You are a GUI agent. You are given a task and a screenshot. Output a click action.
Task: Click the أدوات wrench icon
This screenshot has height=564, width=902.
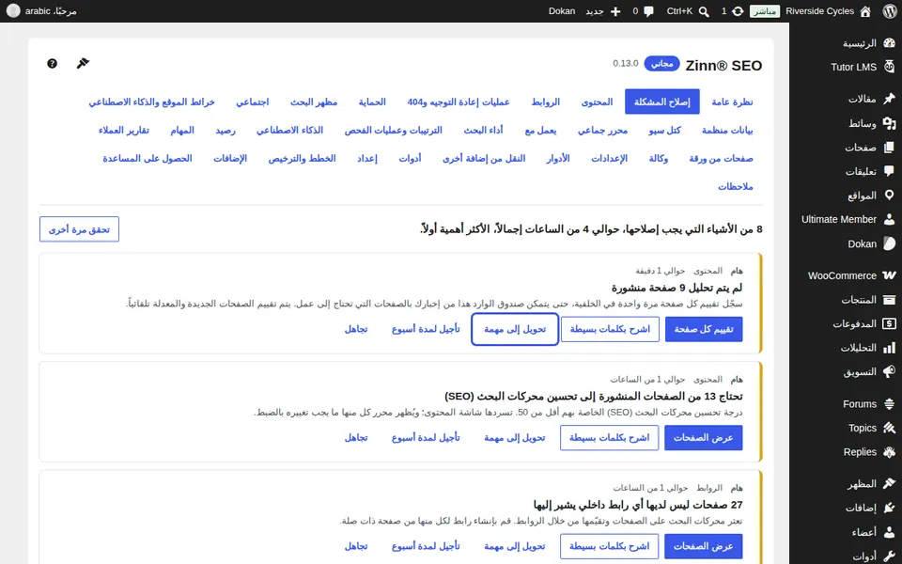click(889, 556)
